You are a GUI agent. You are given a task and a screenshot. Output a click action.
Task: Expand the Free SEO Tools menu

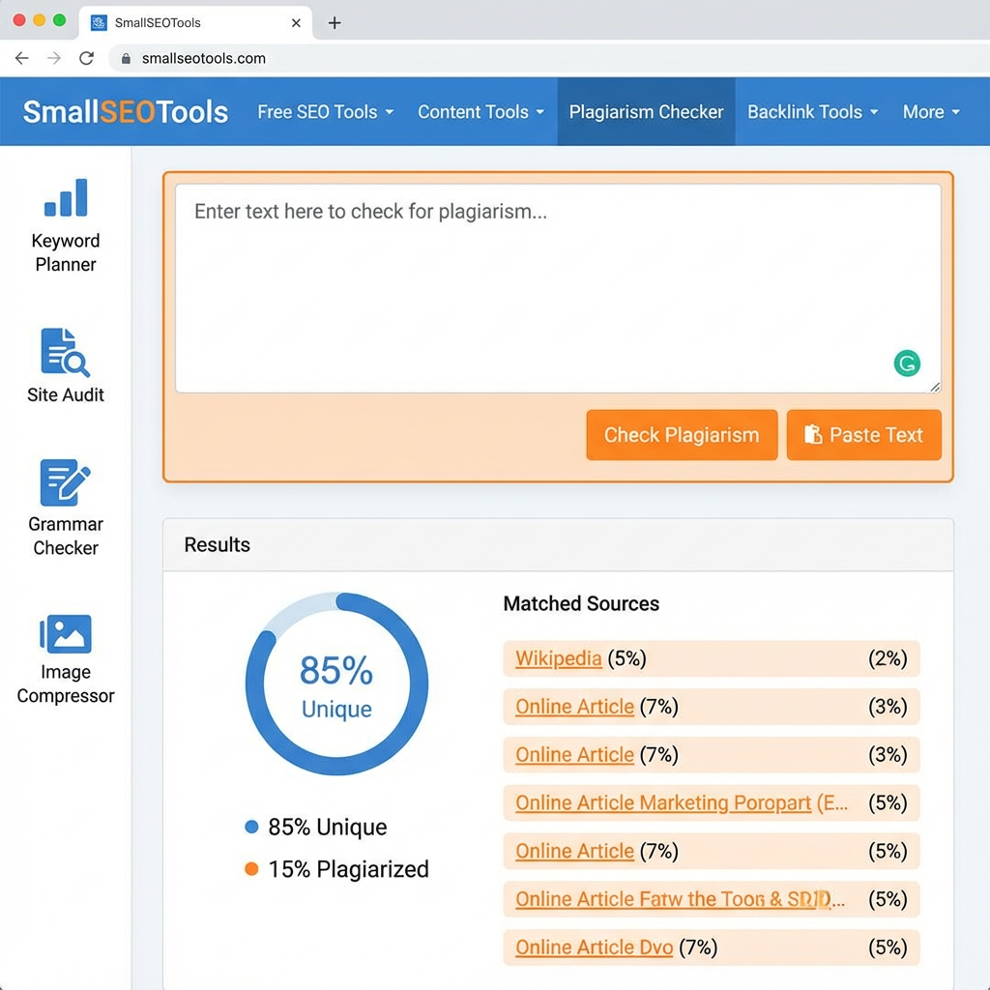325,112
